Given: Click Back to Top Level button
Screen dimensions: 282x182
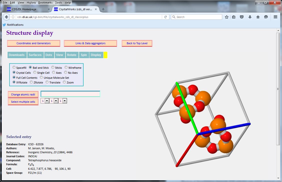Looking at the screenshot, I should 137,43.
